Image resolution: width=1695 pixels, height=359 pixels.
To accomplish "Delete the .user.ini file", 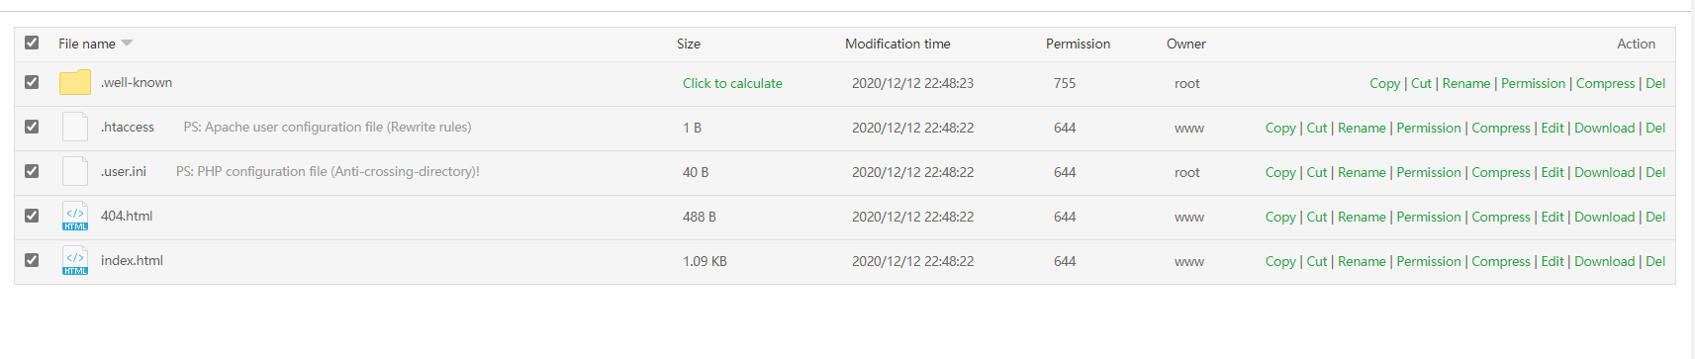I will click(x=1655, y=172).
